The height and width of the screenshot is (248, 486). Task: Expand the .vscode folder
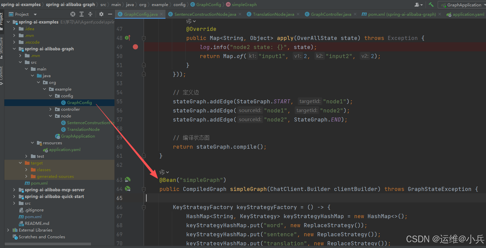[14, 42]
